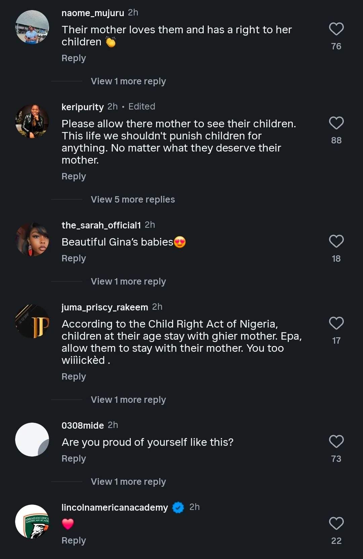Open juma_priscy_rakeem's JP logo avatar
This screenshot has height=559, width=363.
[x=32, y=321]
